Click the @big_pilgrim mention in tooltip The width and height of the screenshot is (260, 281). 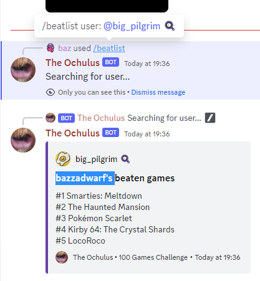coord(132,26)
